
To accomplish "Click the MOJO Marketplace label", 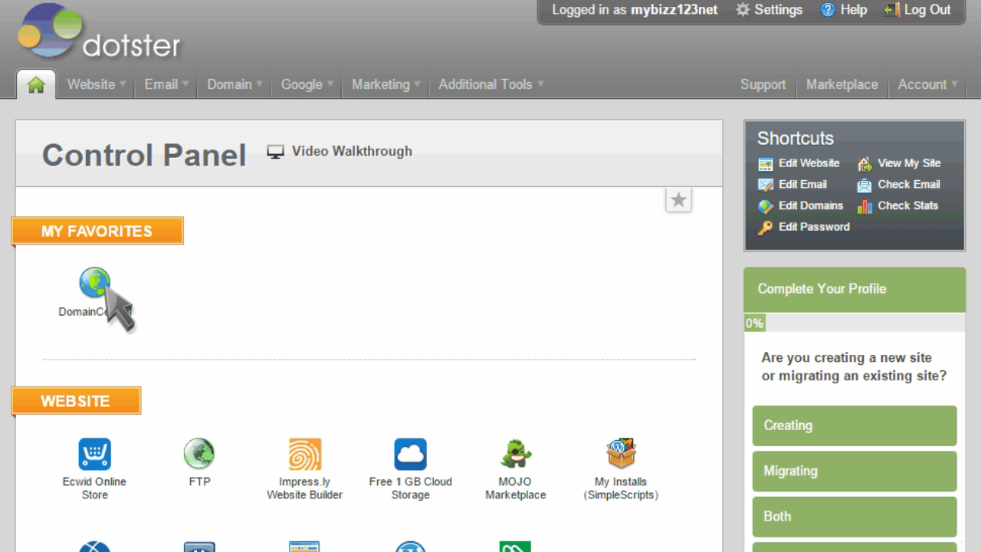I will tap(516, 488).
